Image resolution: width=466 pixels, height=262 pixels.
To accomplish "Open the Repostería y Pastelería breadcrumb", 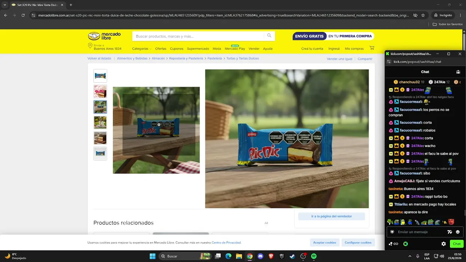I will [186, 59].
